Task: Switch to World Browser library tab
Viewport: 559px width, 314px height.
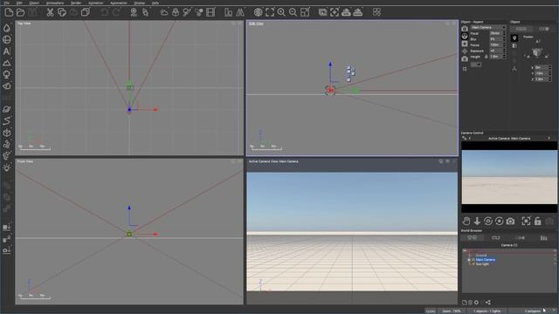Action: (543, 238)
